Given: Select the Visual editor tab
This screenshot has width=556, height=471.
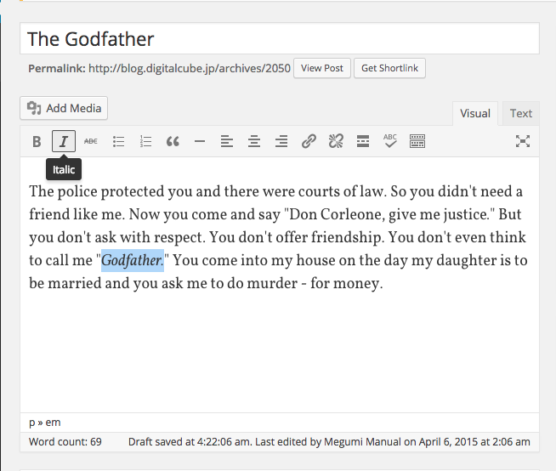Looking at the screenshot, I should pyautogui.click(x=475, y=113).
